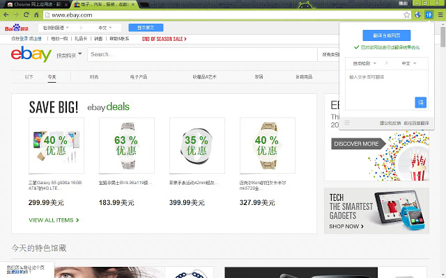Click the eBay logo
The width and height of the screenshot is (446, 278).
tap(30, 54)
